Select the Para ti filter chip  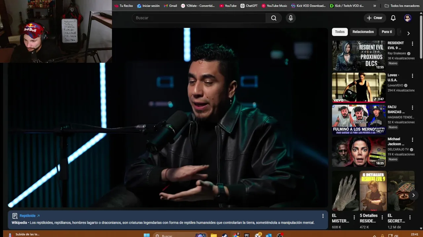[387, 32]
